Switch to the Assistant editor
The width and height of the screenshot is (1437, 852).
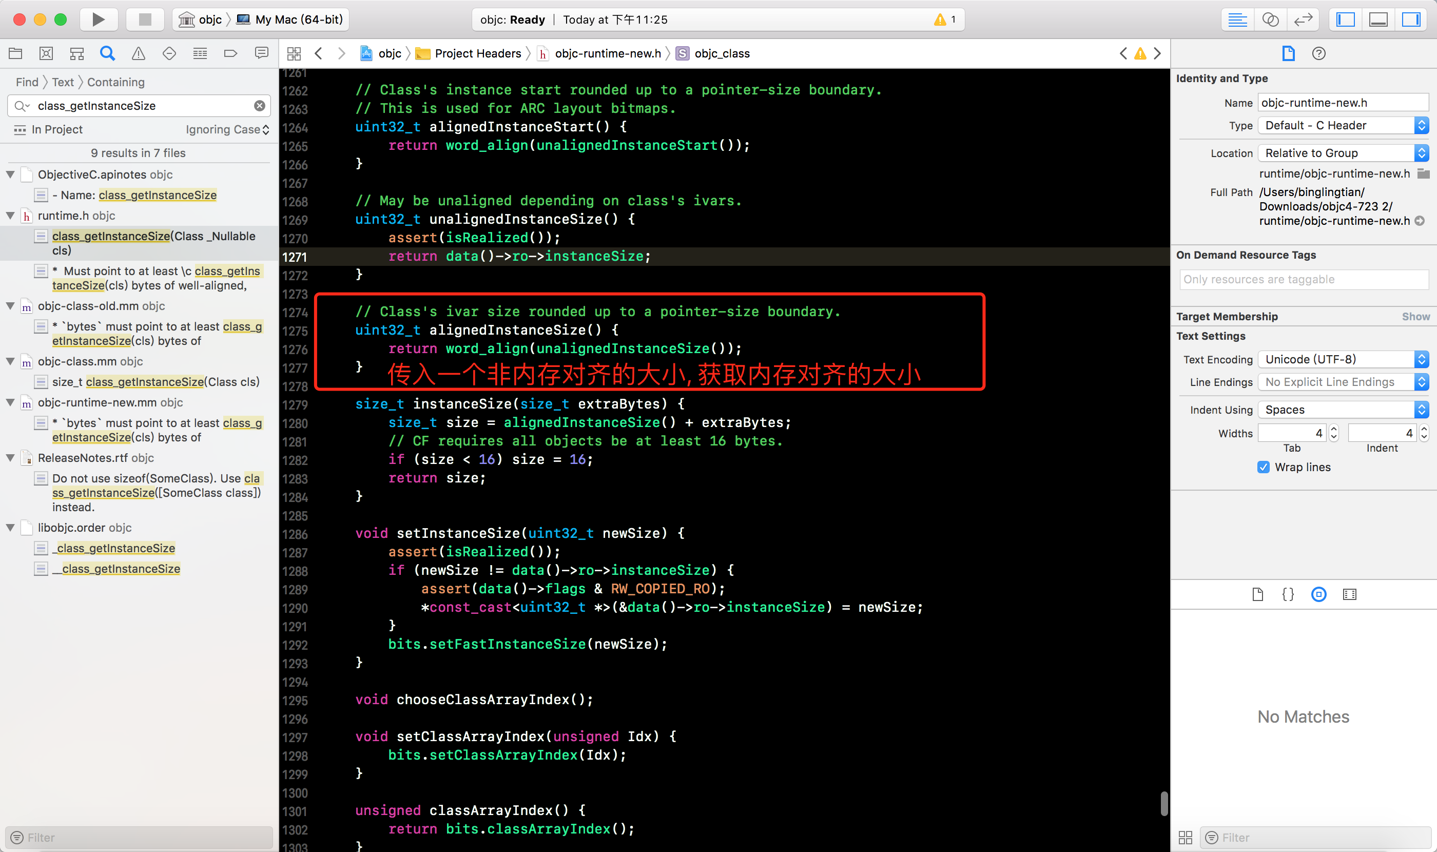[x=1270, y=20]
